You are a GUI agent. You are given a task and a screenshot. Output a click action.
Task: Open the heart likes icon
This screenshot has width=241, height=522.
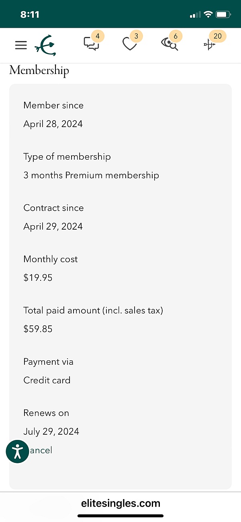tap(130, 43)
